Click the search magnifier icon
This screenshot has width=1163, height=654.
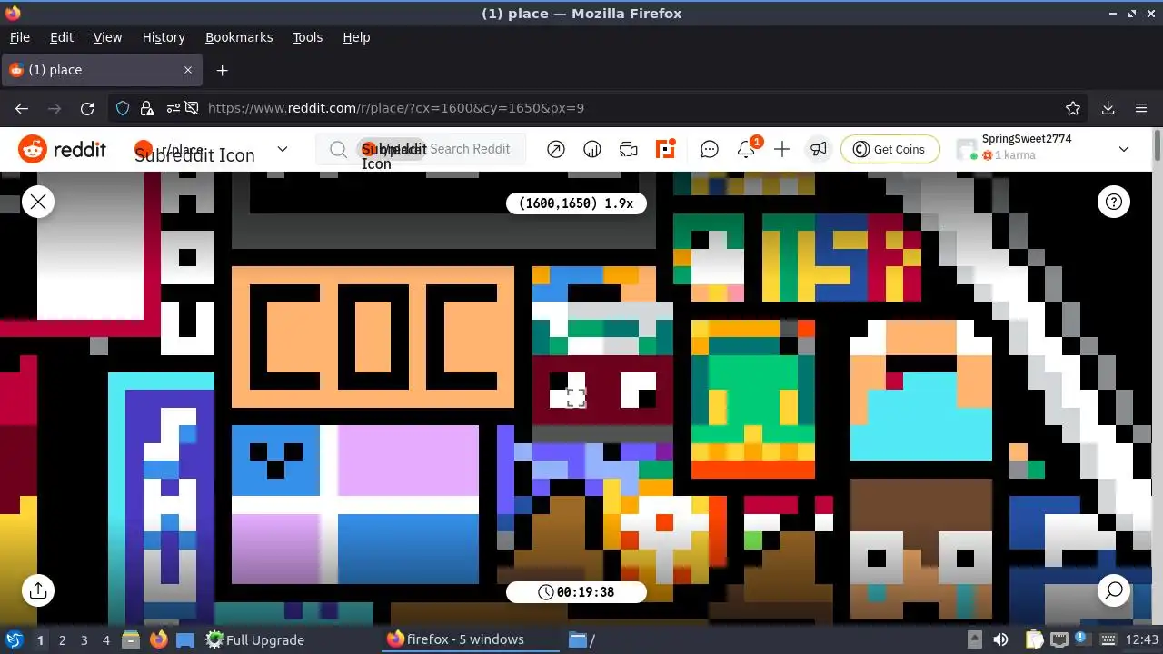338,149
